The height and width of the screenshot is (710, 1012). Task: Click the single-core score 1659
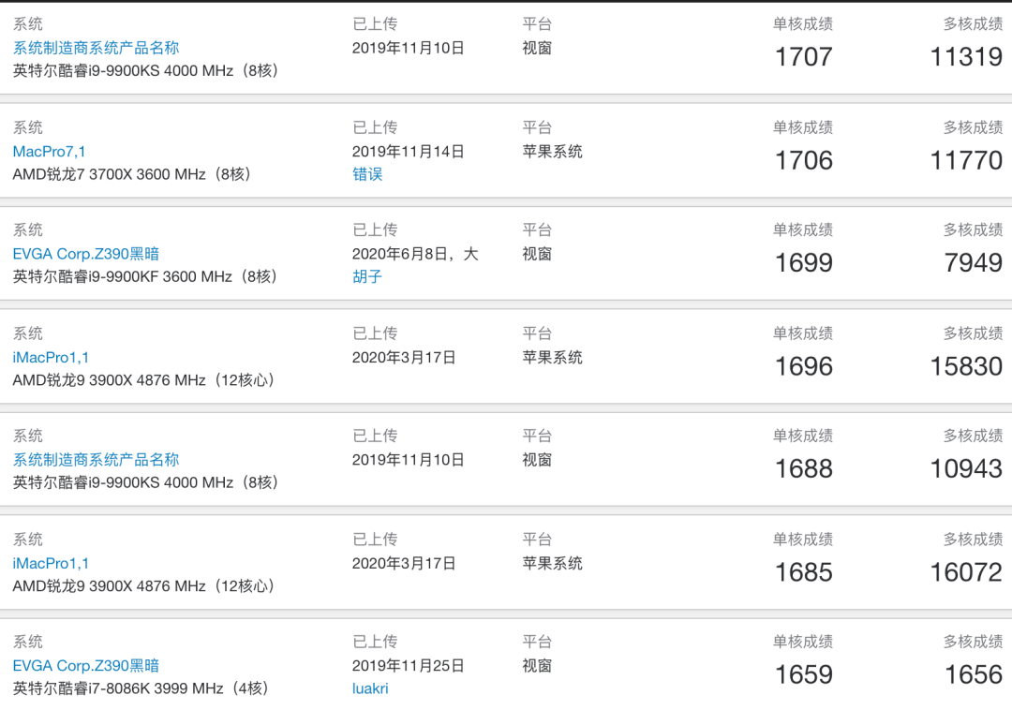click(803, 674)
